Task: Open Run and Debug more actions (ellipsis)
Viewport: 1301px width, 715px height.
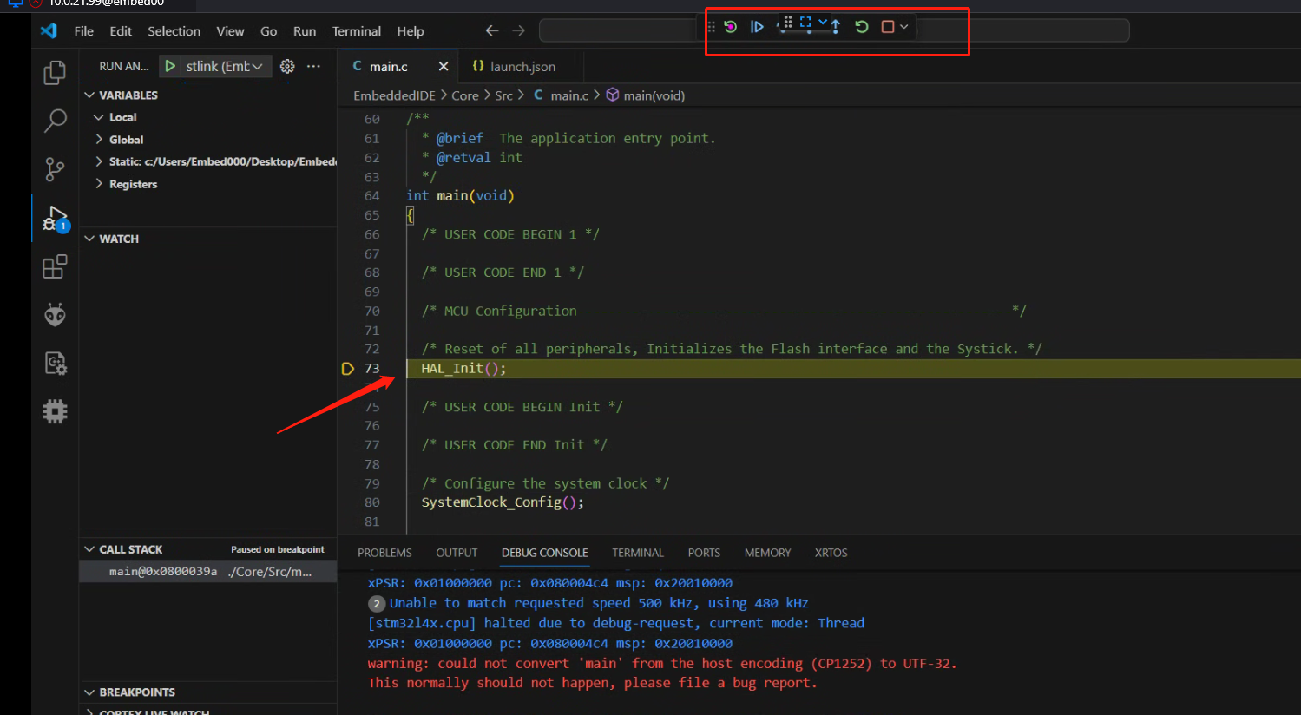Action: click(x=313, y=66)
